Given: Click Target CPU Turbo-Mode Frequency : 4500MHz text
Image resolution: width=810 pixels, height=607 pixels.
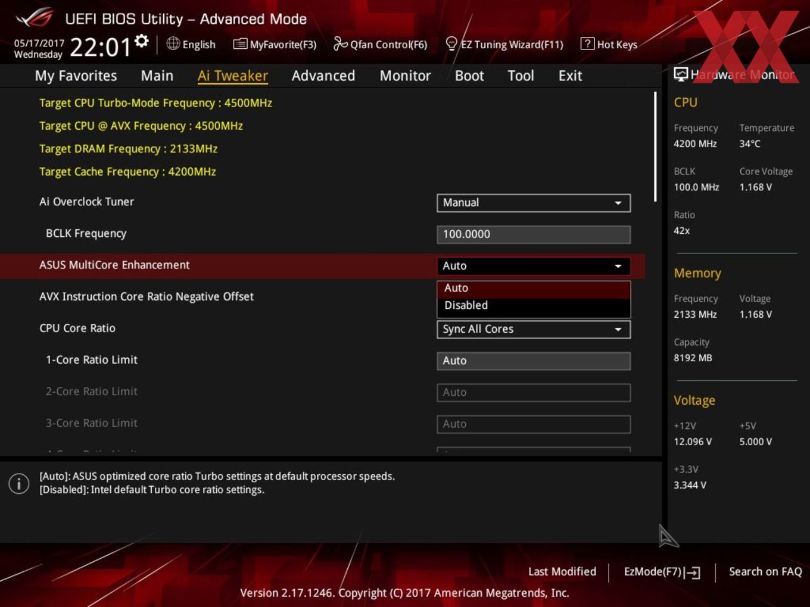Looking at the screenshot, I should coord(155,103).
